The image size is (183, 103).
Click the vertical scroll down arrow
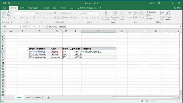181,95
